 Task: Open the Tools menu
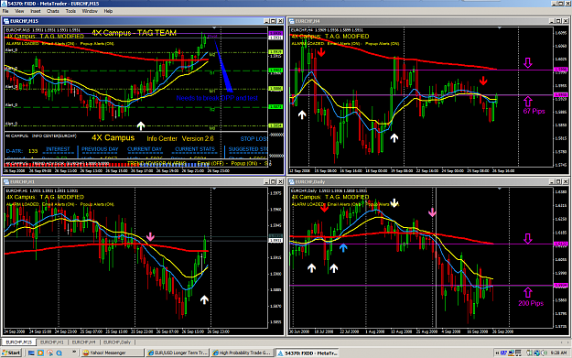pyautogui.click(x=70, y=11)
